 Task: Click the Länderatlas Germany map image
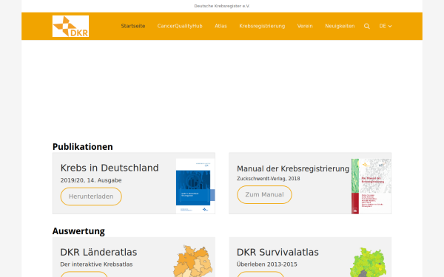coord(193,261)
